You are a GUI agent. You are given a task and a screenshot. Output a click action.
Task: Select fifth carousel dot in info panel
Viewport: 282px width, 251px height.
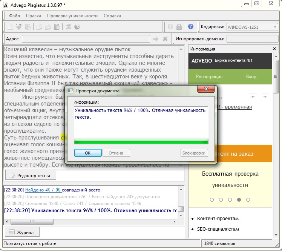(x=248, y=200)
